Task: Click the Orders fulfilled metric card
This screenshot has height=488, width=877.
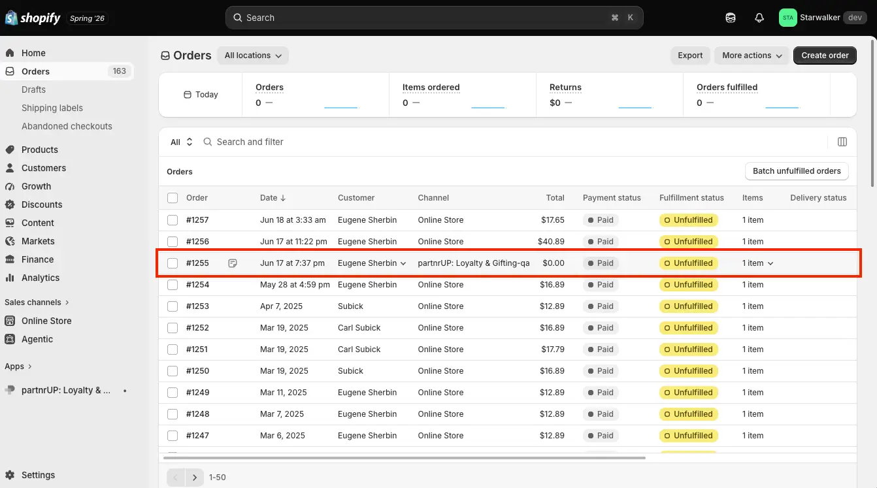Action: tap(756, 95)
